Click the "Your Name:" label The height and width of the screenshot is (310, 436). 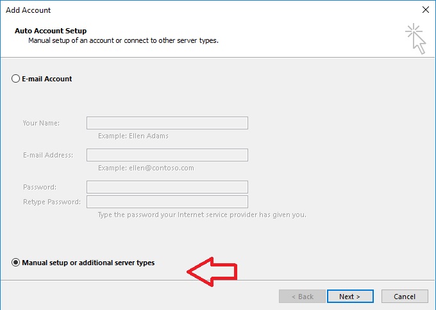pyautogui.click(x=41, y=123)
